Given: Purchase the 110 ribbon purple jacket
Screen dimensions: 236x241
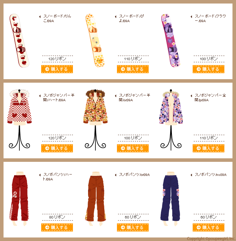Looking at the screenshot, I should [x=208, y=148].
